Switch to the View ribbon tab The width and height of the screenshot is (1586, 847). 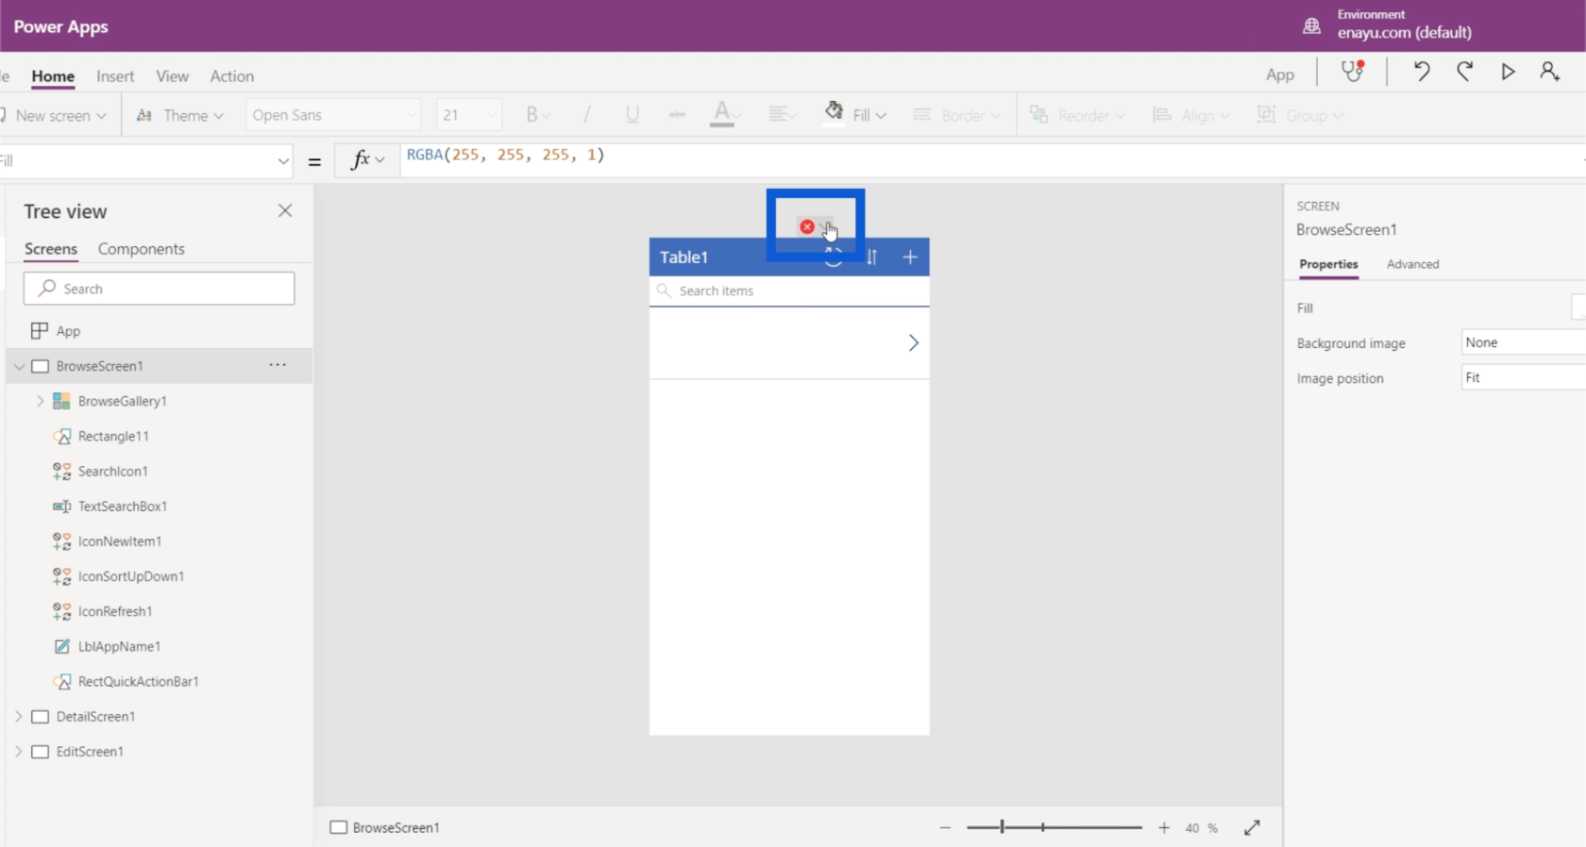click(x=172, y=76)
